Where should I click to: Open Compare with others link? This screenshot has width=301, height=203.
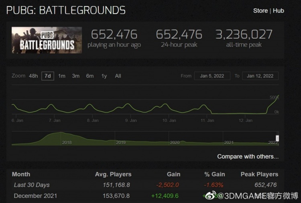248,156
